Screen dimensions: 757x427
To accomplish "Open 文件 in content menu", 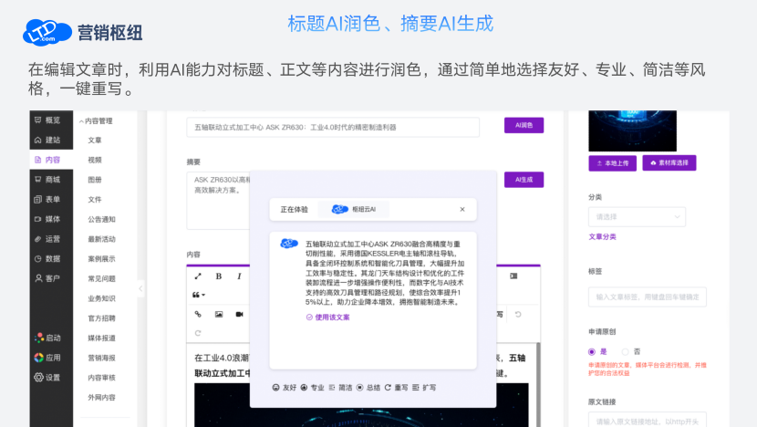I will (x=95, y=200).
